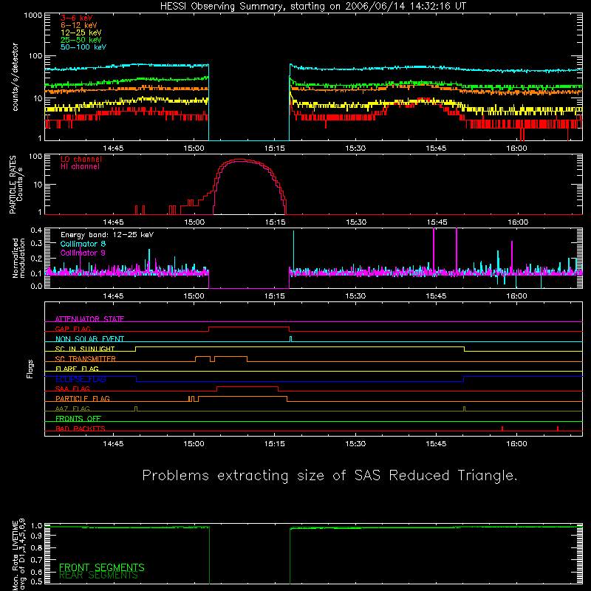Click the PARTICLE_FLAG label

83,399
